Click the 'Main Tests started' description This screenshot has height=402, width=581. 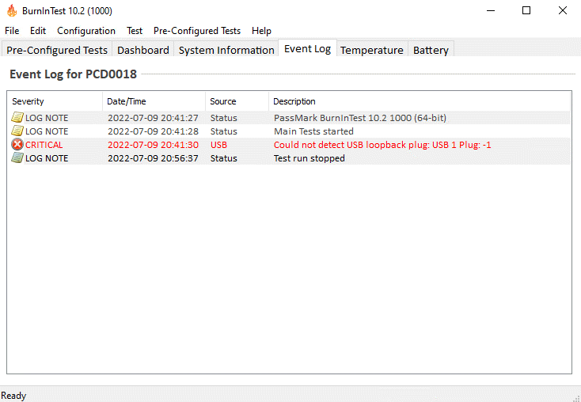(313, 131)
